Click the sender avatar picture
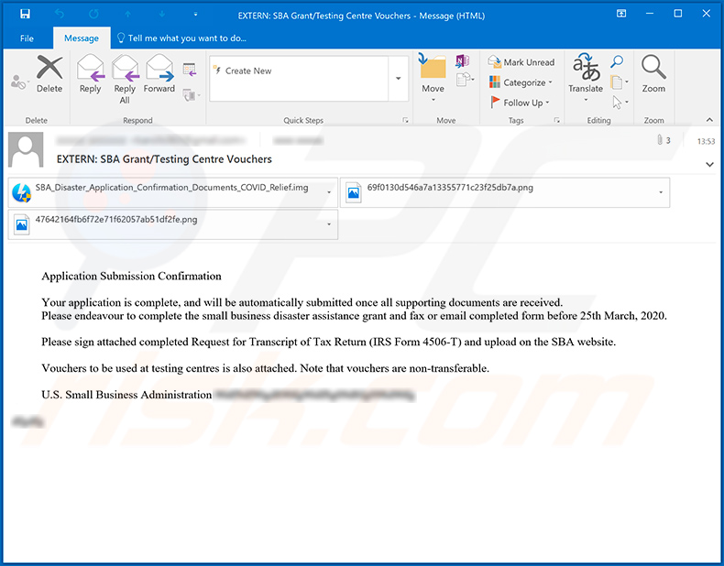 point(26,150)
